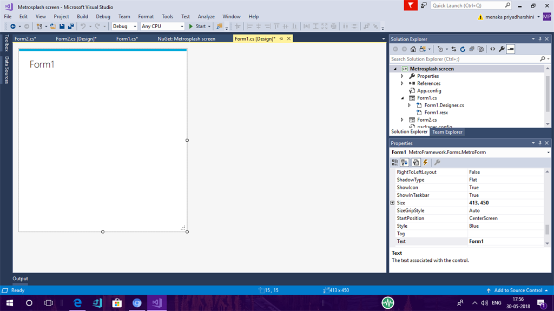Switch to the Team Explorer tab
Screen dimensions: 554x311
[447, 132]
